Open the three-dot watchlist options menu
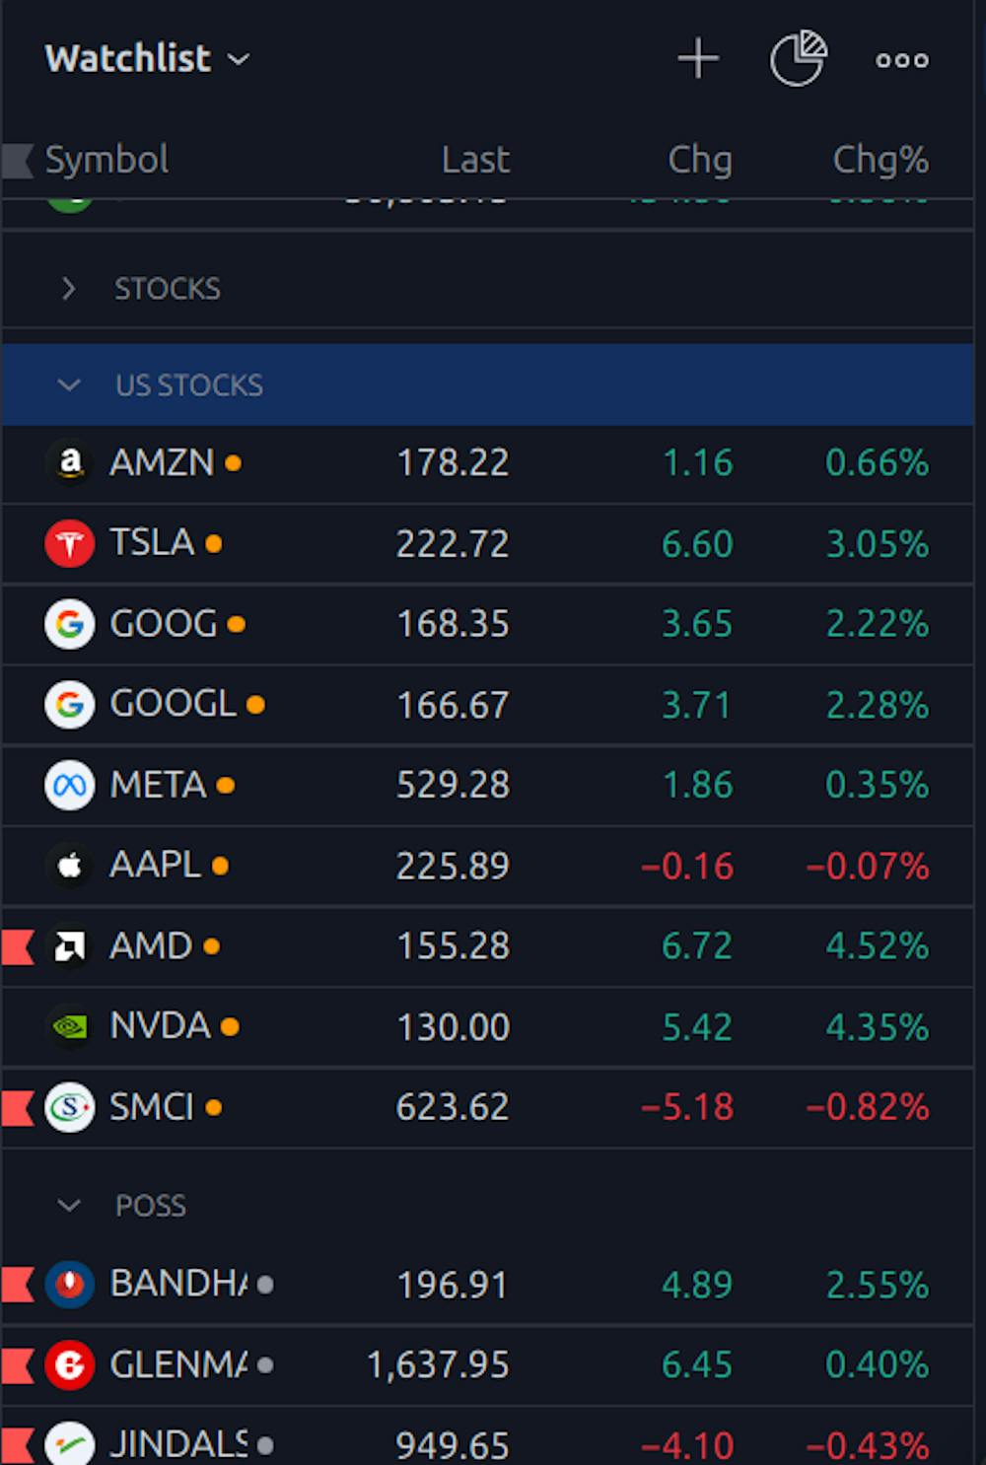Screen dimensions: 986x1465 [900, 60]
